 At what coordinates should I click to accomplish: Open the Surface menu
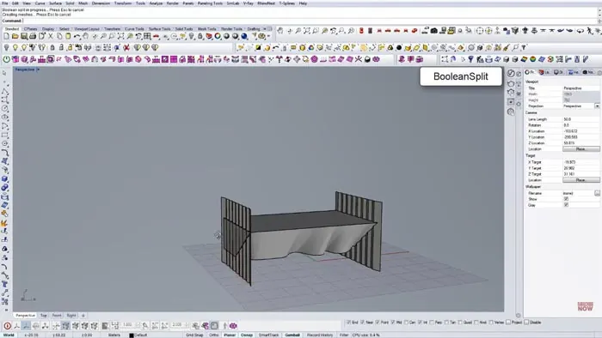click(x=55, y=3)
